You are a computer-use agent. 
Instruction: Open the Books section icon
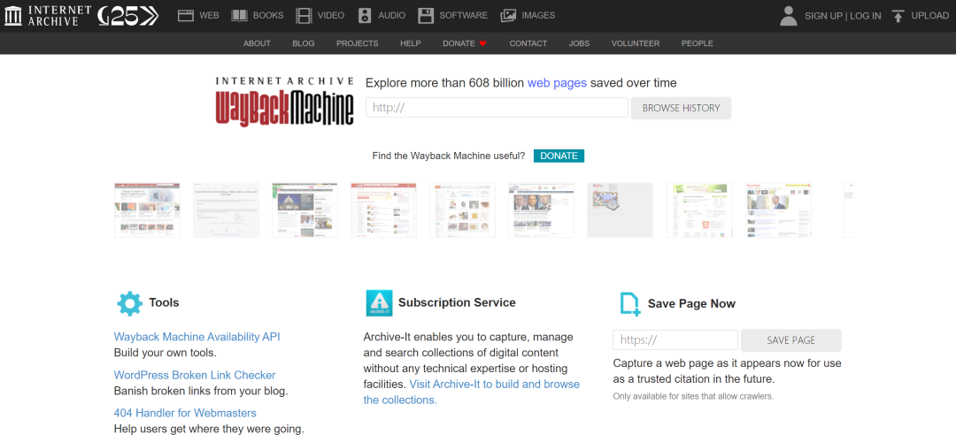pos(239,16)
